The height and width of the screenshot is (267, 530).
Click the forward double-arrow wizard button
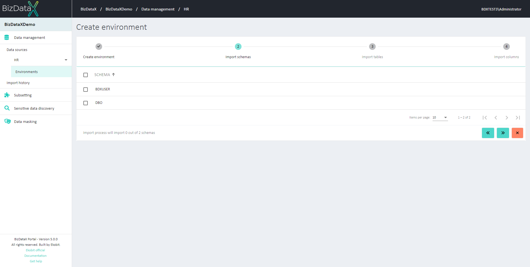coord(503,133)
